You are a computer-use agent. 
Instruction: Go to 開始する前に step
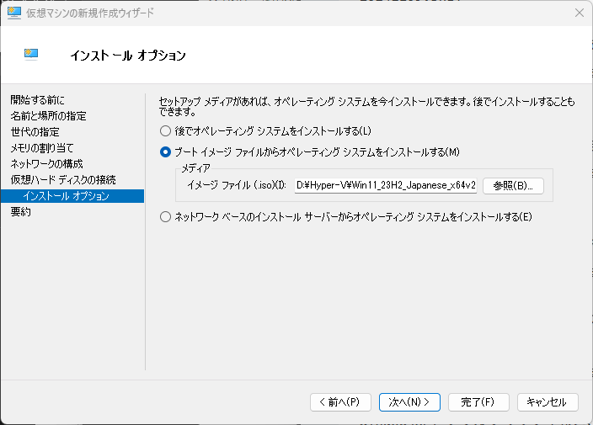37,100
